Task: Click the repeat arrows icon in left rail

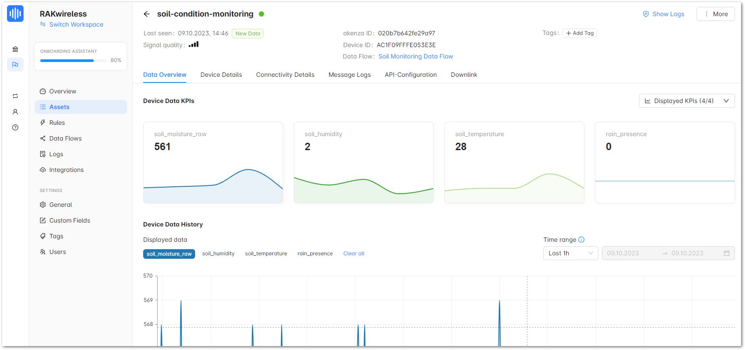Action: coord(15,96)
